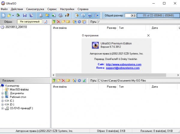
Task: Save the image with the floppy disk icon
Action: tap(25, 15)
